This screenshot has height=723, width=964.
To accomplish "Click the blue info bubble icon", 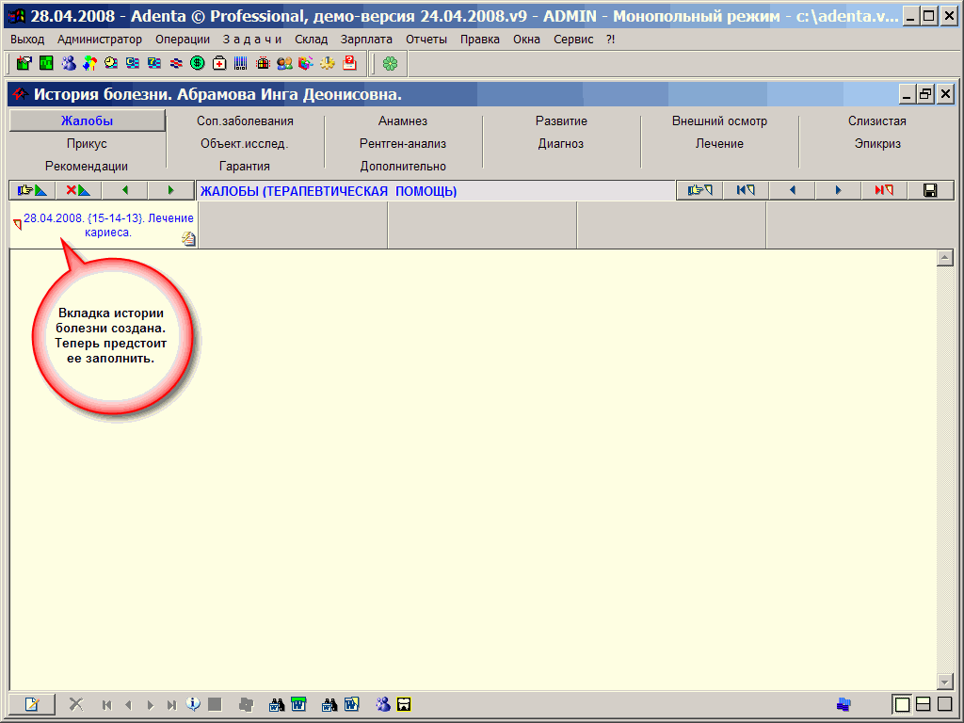I will click(193, 704).
